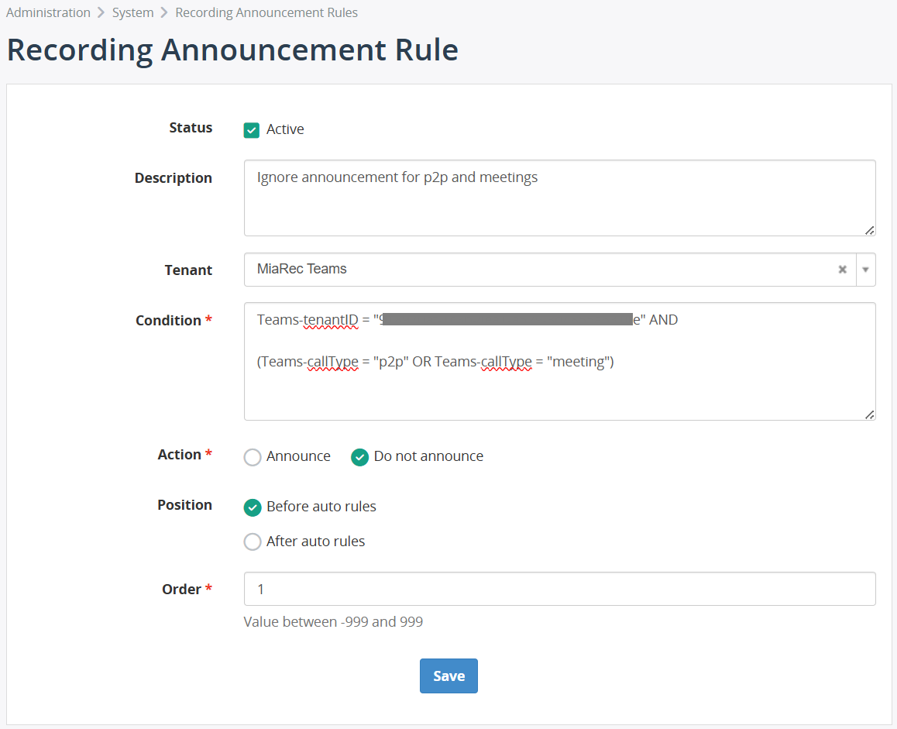Toggle the Active status checkbox
The image size is (897, 729).
point(252,130)
